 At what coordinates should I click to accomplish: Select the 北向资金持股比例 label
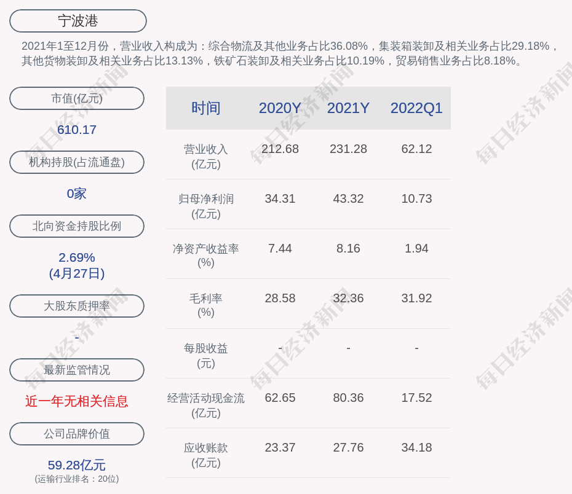pyautogui.click(x=77, y=226)
